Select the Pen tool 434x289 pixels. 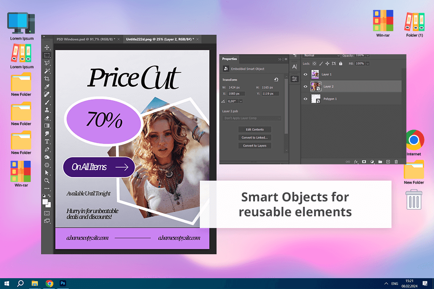pos(47,149)
